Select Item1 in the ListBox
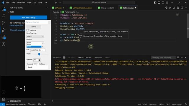This screenshot has height=106, width=189. coord(34,43)
